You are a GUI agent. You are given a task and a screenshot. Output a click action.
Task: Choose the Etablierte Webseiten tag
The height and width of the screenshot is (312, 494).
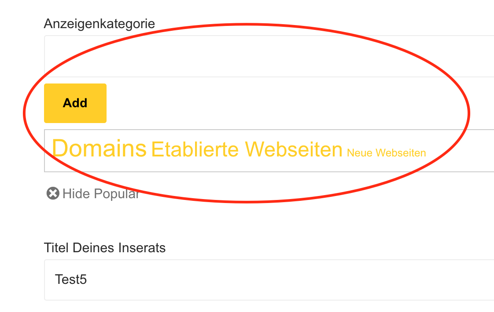(x=247, y=149)
